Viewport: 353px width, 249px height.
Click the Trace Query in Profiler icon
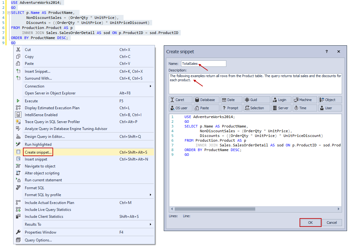point(18,122)
